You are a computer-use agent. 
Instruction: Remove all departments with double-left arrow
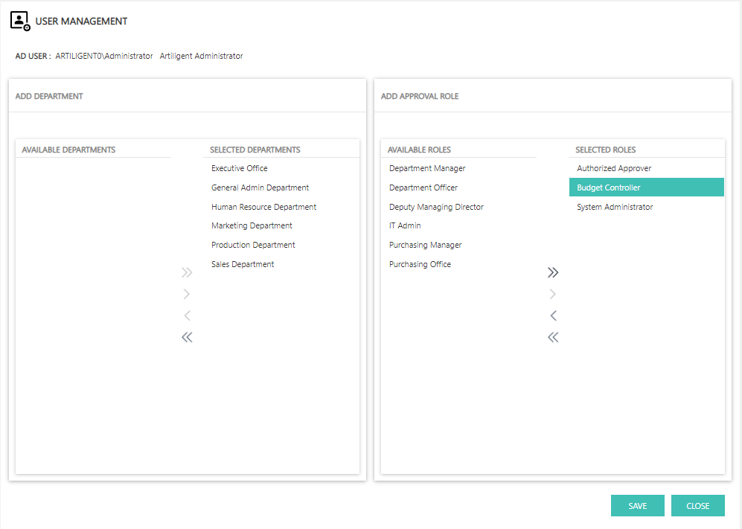pyautogui.click(x=187, y=337)
